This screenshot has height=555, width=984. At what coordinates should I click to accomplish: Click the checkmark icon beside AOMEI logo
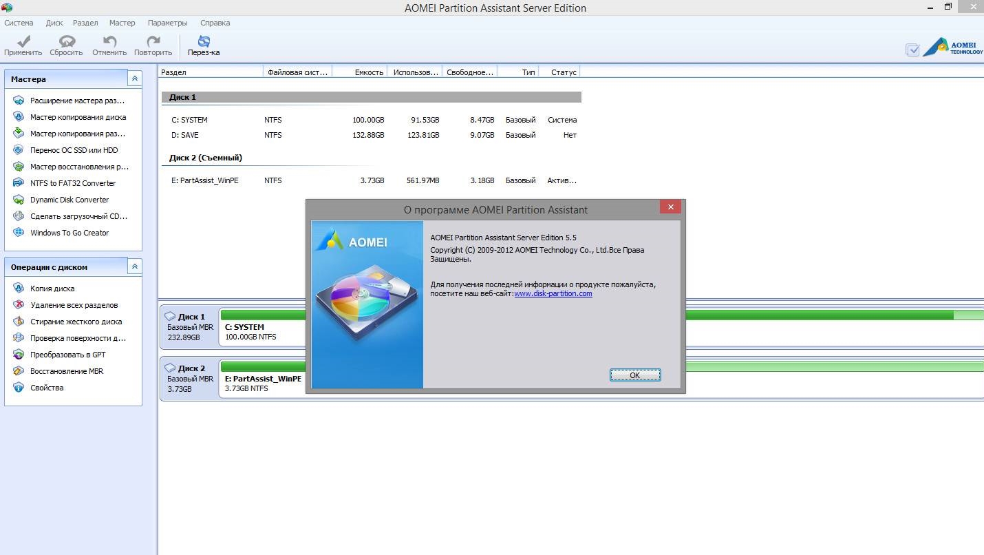912,50
